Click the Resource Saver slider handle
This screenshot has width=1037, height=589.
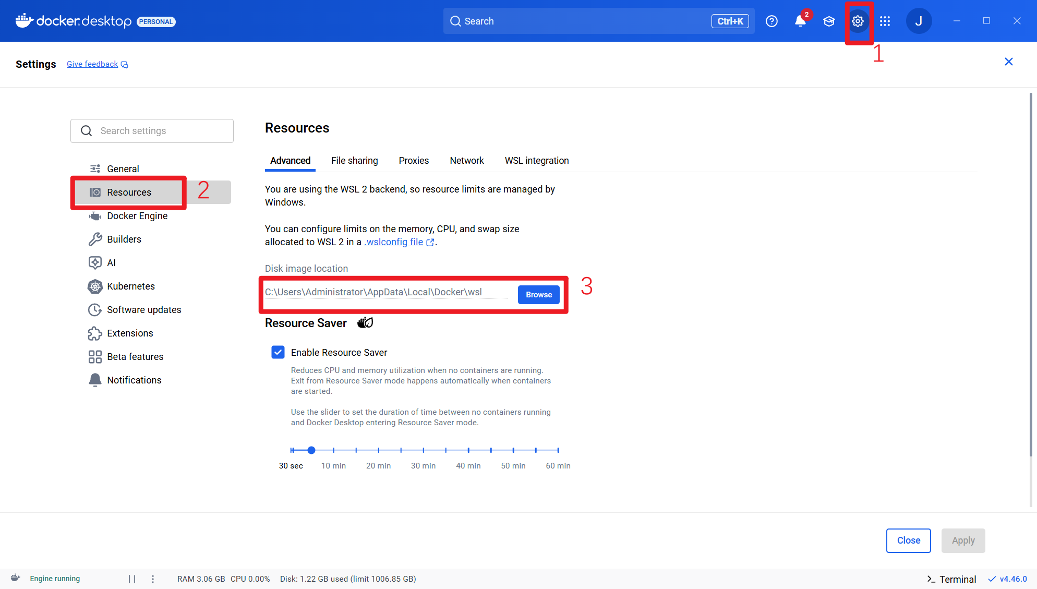(x=311, y=450)
